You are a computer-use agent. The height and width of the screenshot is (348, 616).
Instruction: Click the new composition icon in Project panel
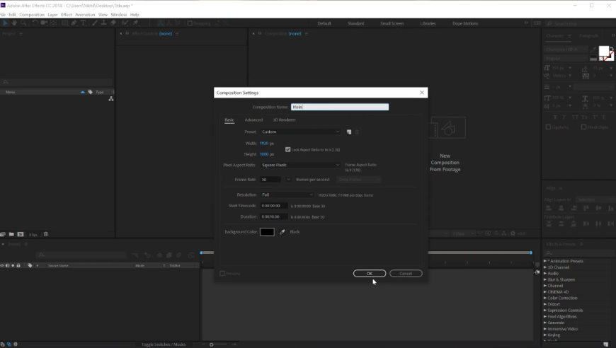tap(21, 234)
